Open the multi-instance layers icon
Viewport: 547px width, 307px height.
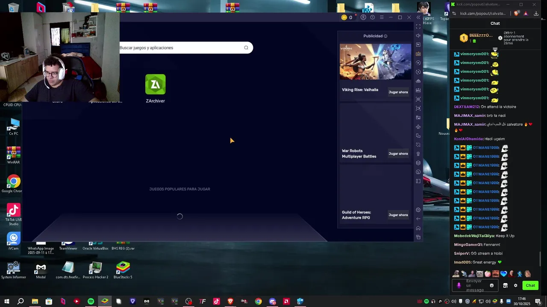point(418,163)
